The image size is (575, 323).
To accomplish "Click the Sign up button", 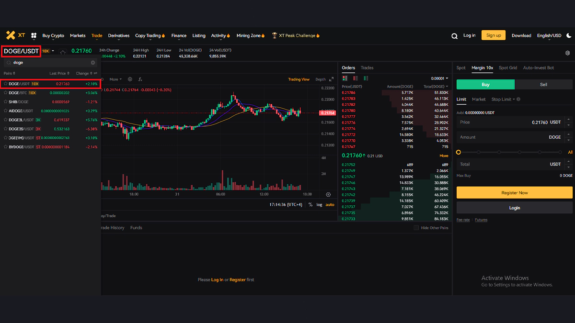I will click(494, 35).
